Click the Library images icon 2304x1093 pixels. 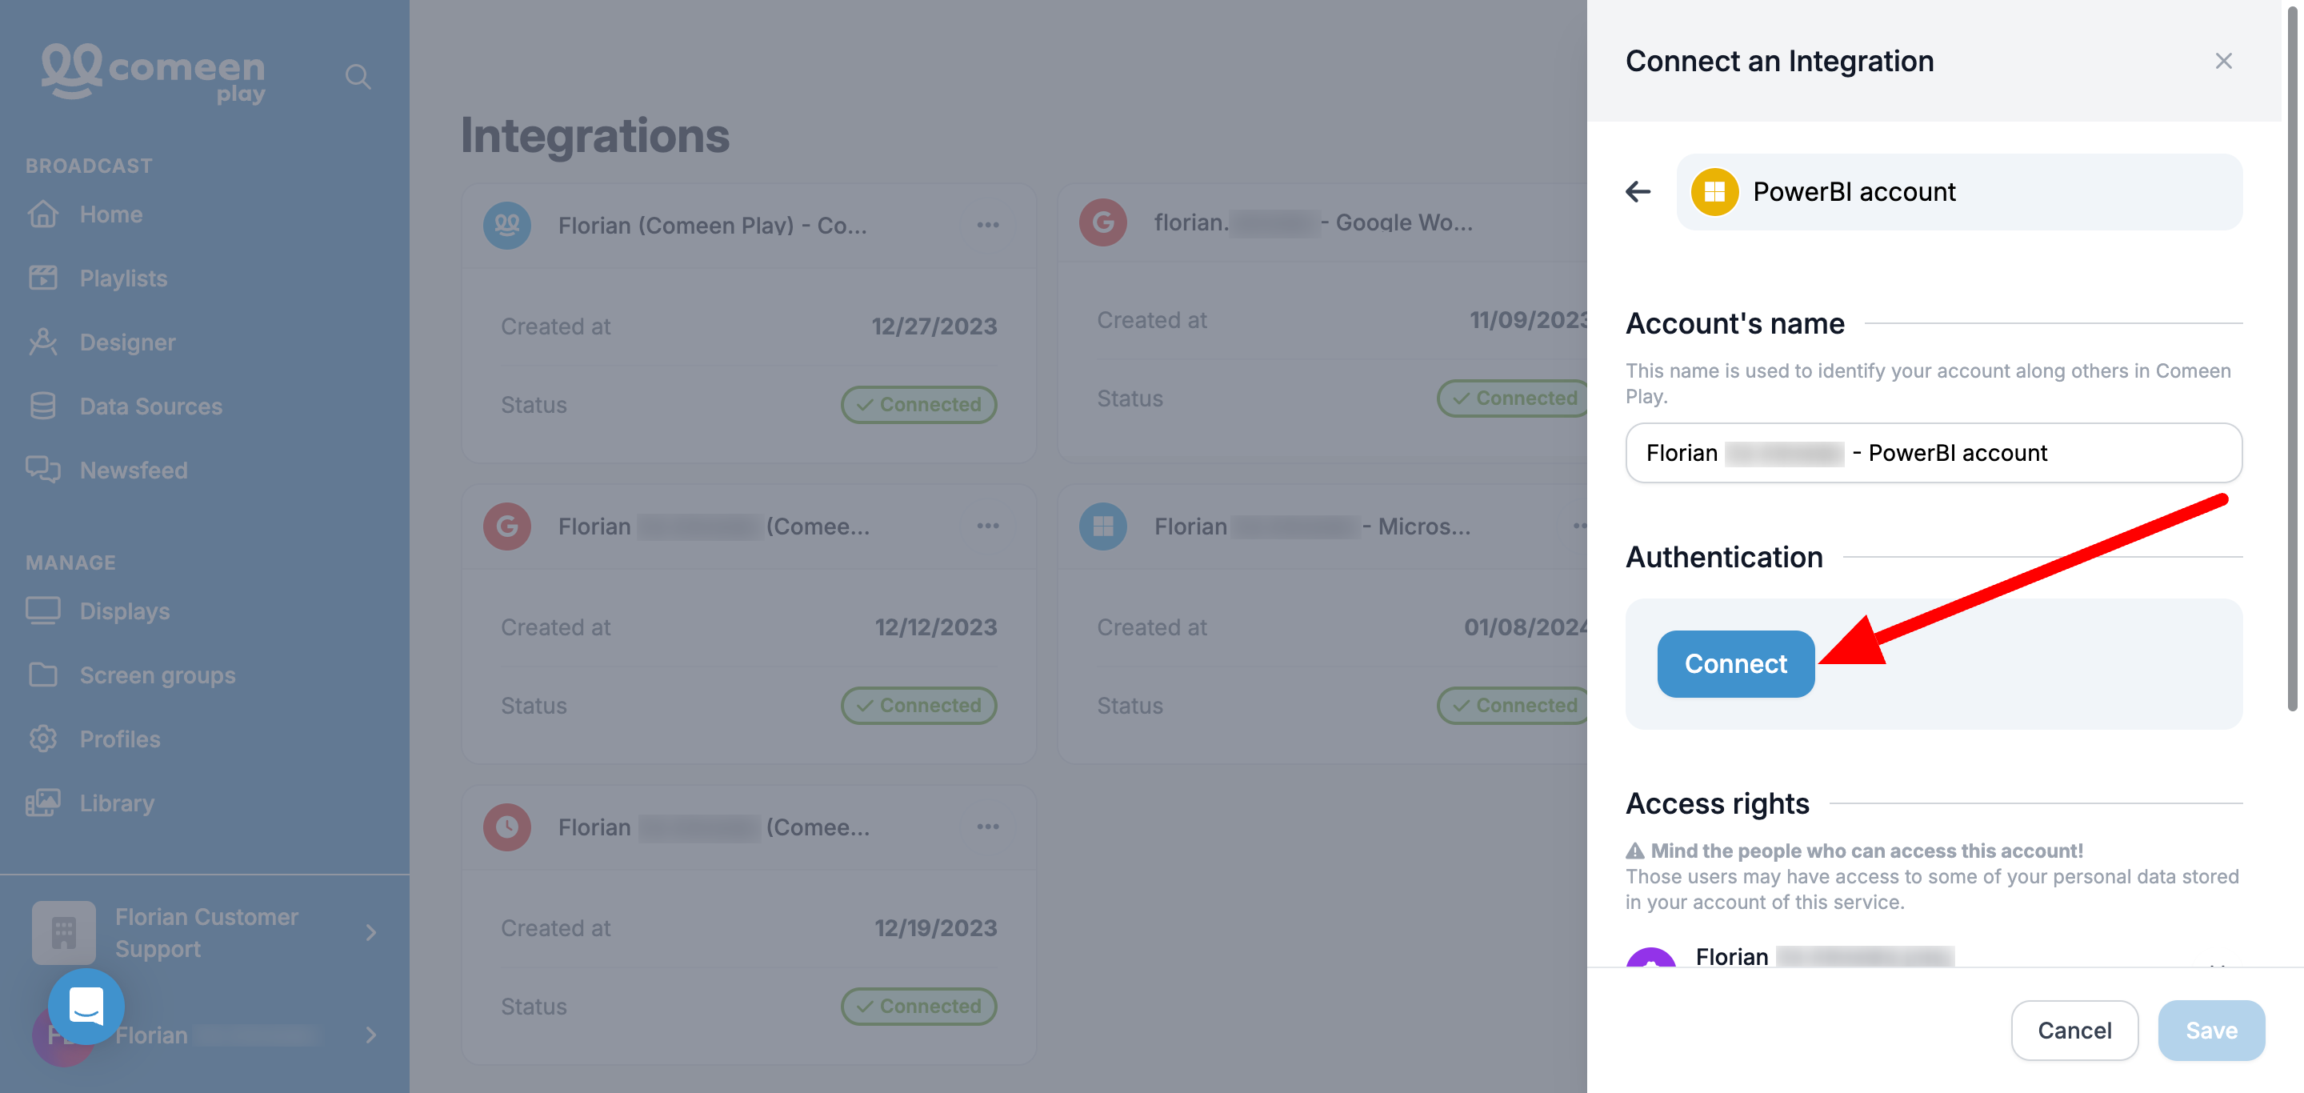[x=43, y=803]
